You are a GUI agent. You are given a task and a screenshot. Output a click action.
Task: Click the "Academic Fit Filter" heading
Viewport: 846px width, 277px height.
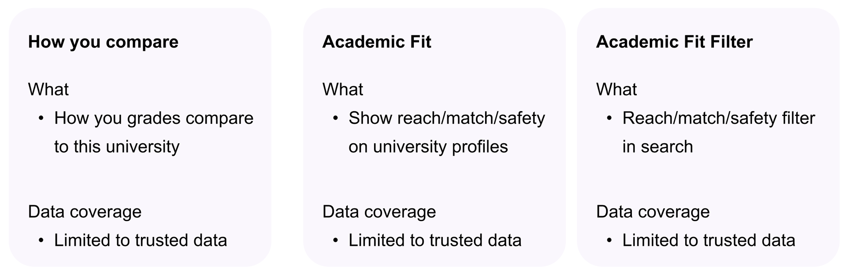tap(674, 42)
